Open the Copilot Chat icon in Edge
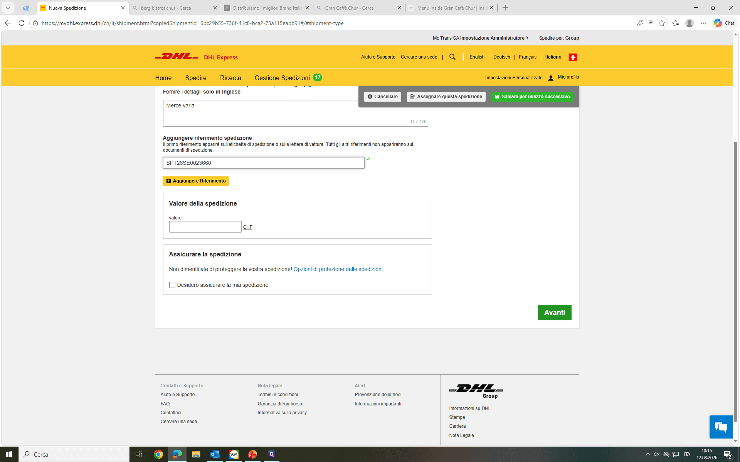740x462 pixels. pyautogui.click(x=724, y=23)
